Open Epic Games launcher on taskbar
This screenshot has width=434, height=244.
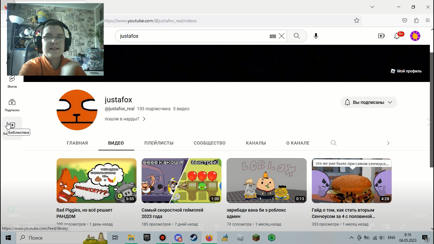click(147, 238)
